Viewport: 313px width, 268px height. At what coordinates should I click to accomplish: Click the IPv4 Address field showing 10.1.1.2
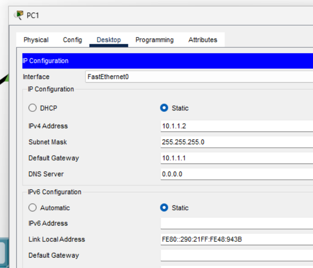click(x=236, y=126)
